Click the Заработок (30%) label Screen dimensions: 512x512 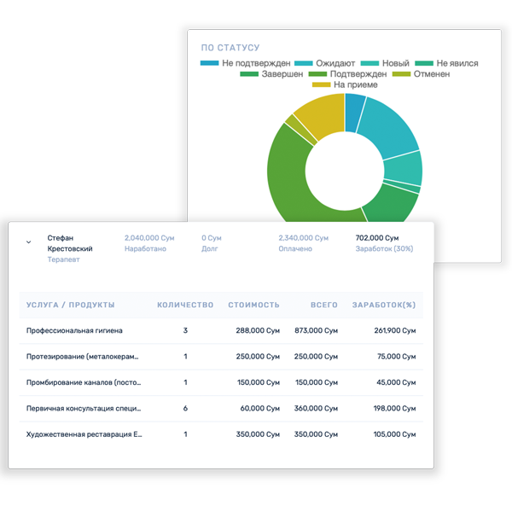(383, 249)
